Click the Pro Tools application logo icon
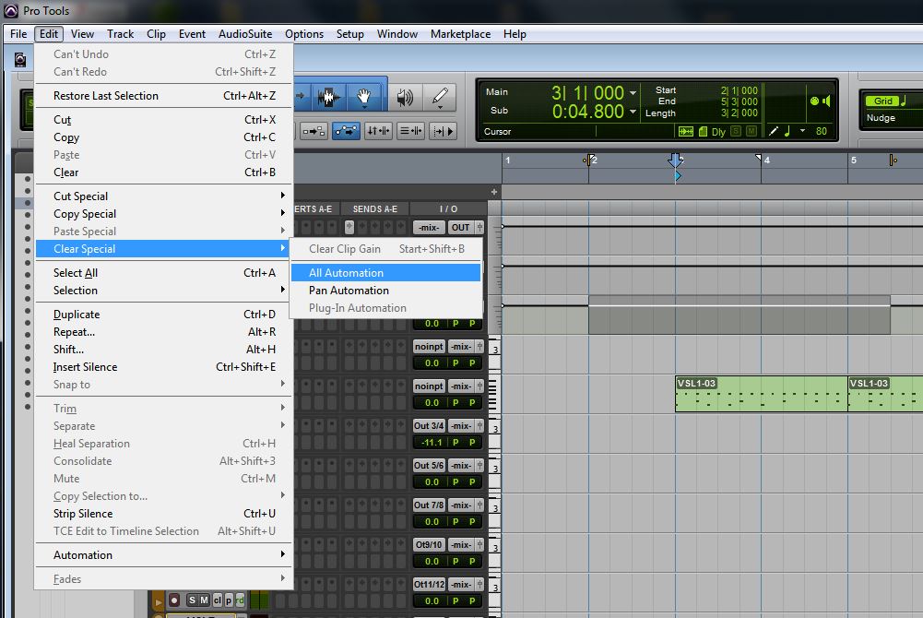Image resolution: width=923 pixels, height=618 pixels. pos(11,10)
